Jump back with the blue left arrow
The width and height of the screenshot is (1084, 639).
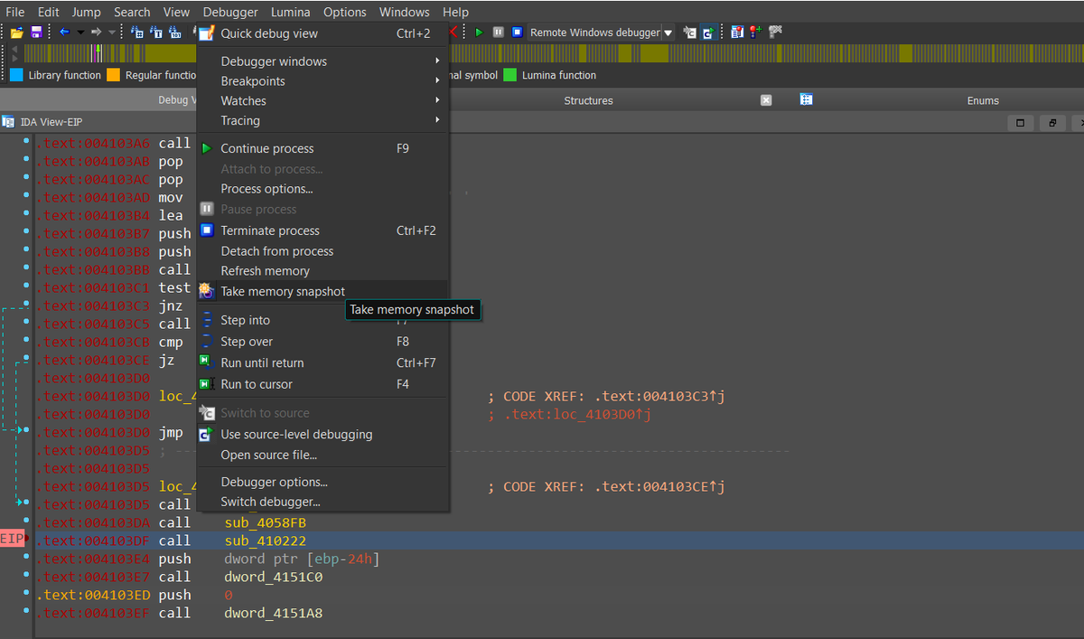[64, 33]
